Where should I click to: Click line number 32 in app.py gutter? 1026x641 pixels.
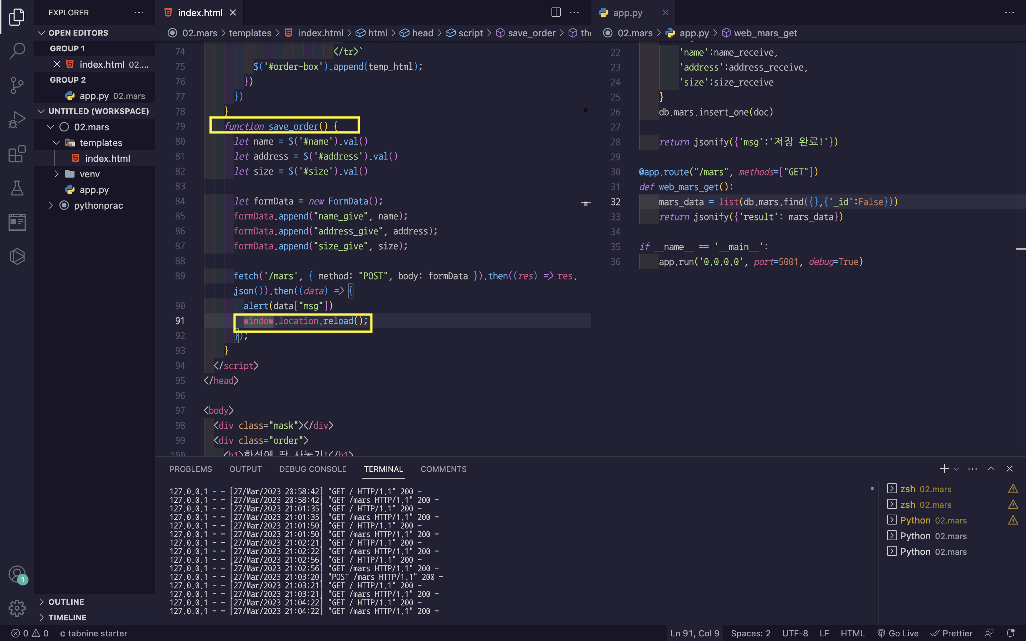[616, 201]
